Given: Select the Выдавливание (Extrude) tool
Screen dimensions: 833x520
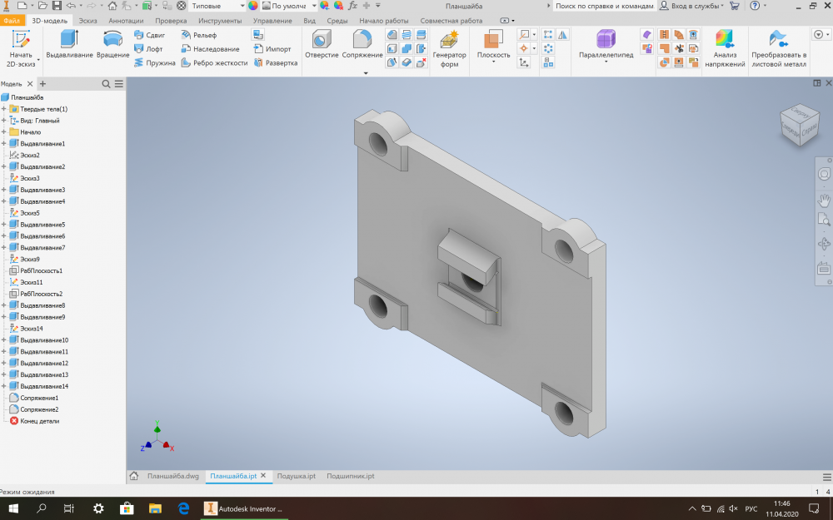Looking at the screenshot, I should click(x=68, y=45).
